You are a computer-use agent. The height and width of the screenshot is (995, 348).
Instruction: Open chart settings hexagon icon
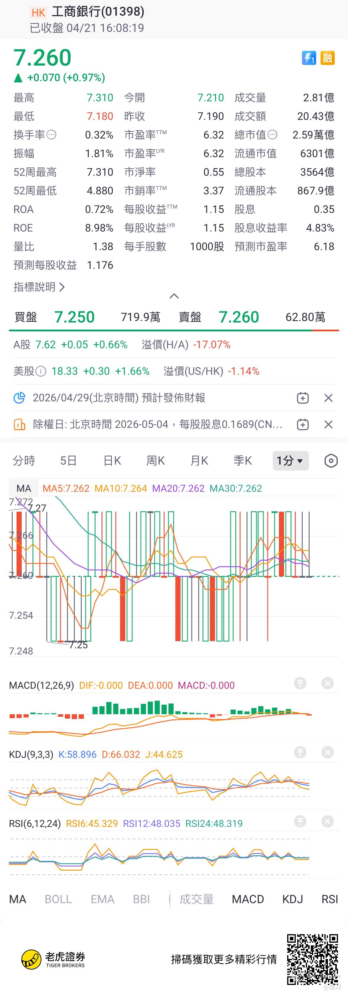(331, 460)
